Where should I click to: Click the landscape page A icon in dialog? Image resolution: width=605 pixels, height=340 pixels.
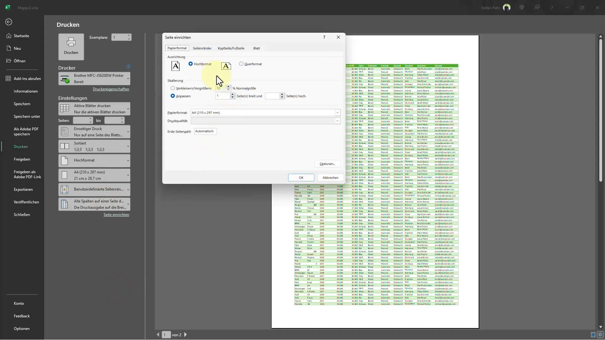click(226, 66)
